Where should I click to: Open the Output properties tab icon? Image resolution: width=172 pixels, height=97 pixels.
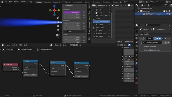pos(137,38)
